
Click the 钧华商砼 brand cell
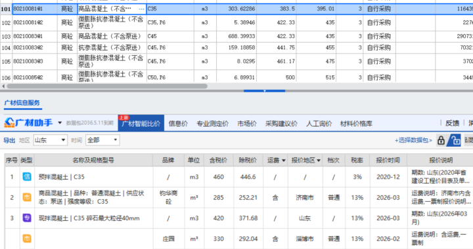click(x=168, y=198)
